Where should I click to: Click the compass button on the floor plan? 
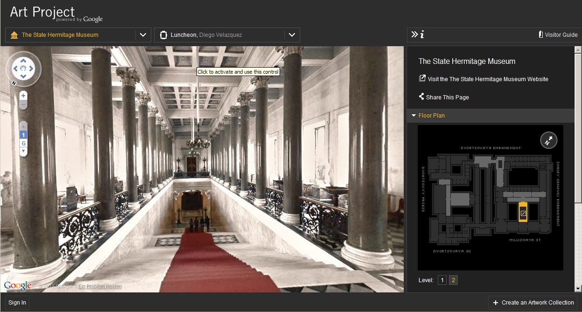(549, 140)
